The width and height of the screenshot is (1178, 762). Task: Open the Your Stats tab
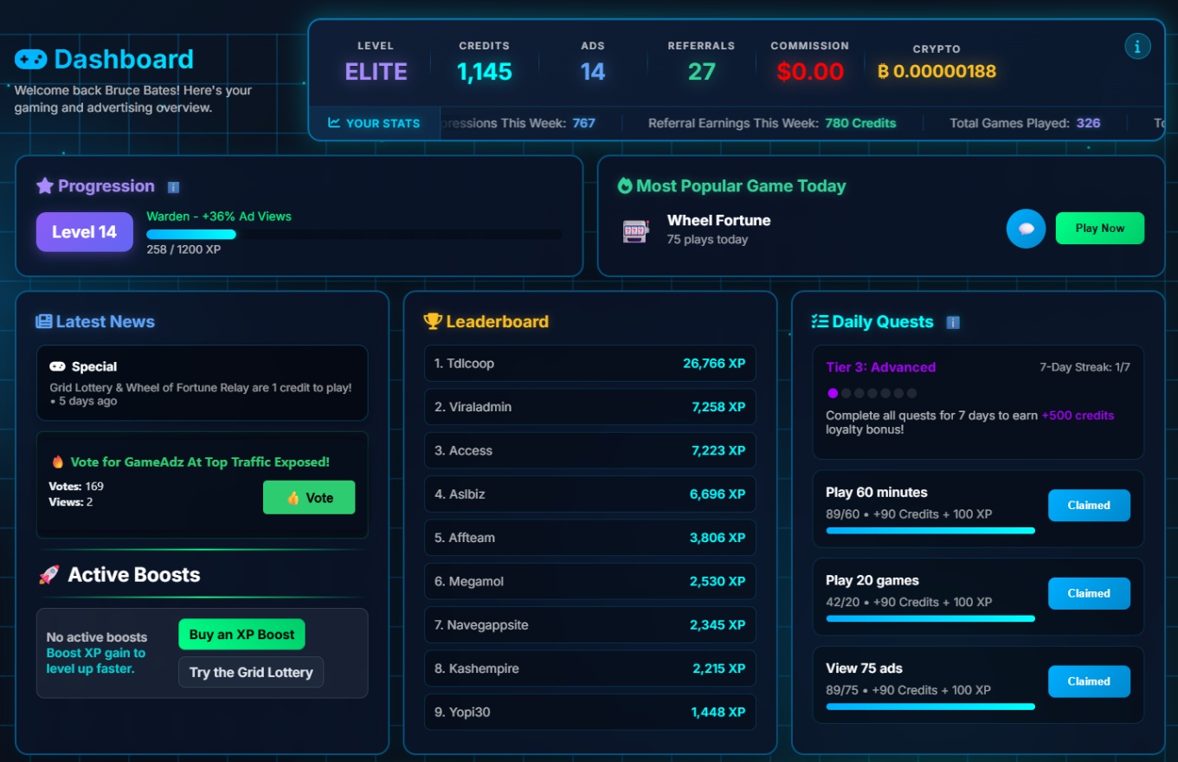[375, 123]
